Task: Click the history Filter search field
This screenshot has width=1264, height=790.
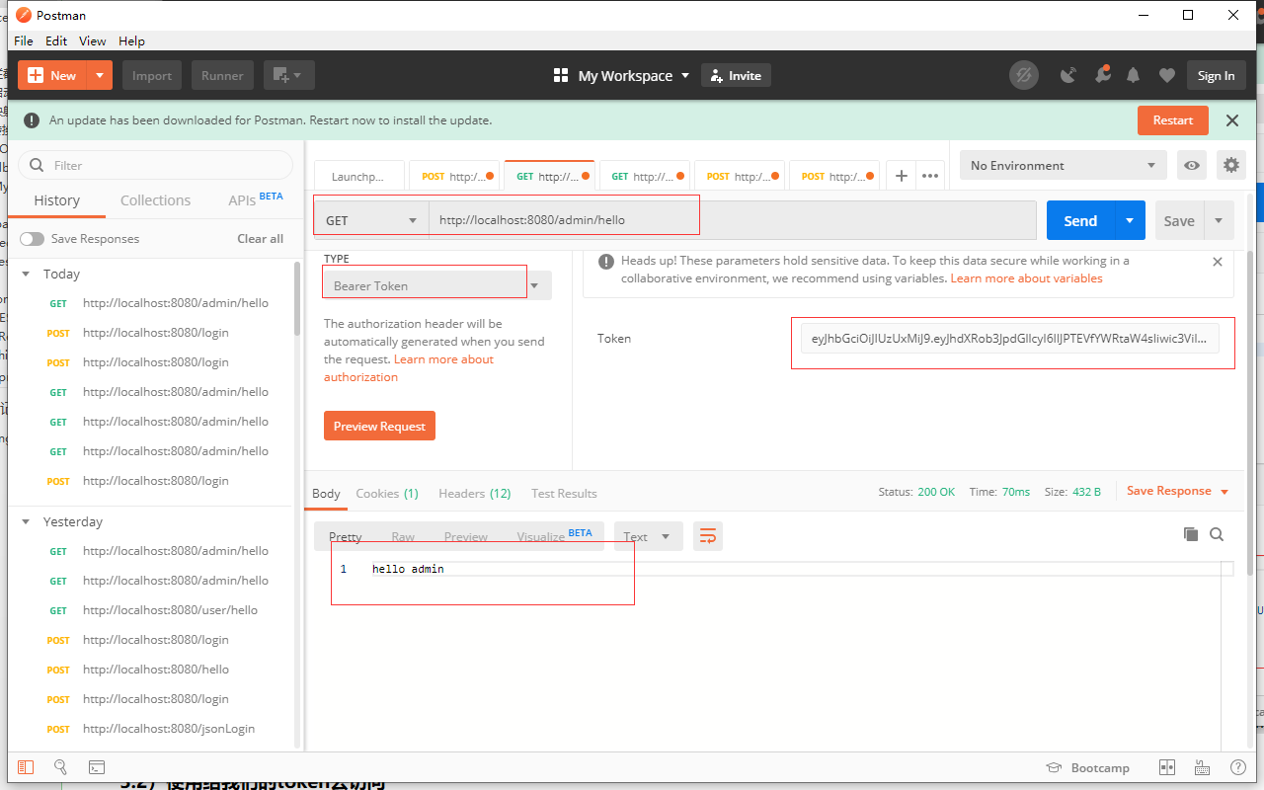Action: click(156, 165)
